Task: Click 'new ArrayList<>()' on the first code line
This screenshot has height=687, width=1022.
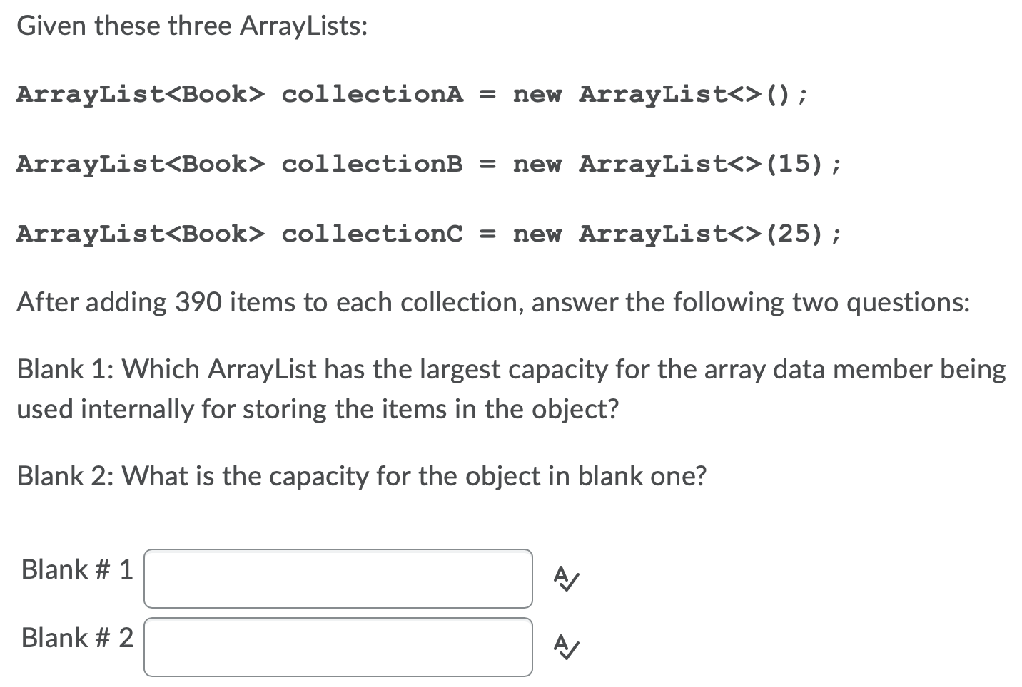Action: pos(661,94)
